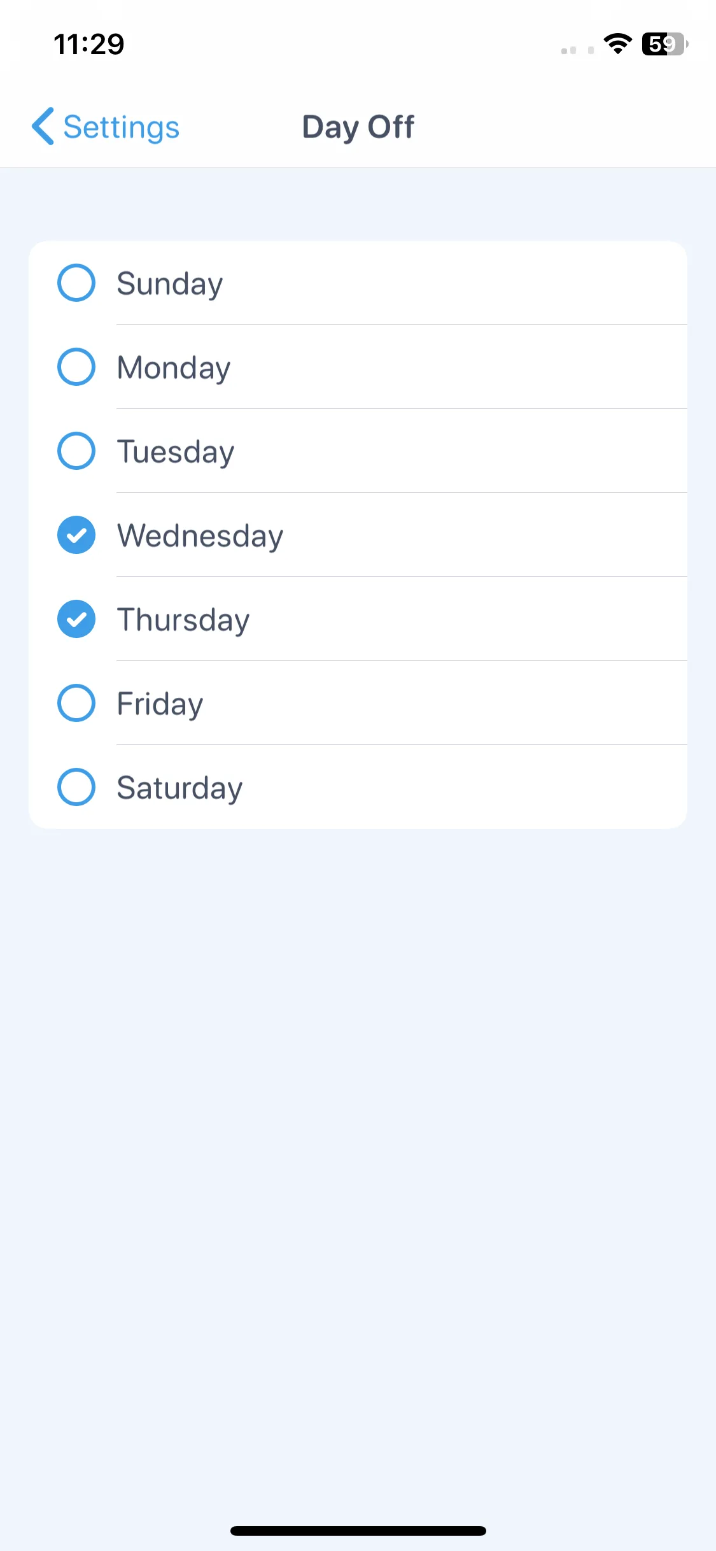
Task: Check the Monday circle checkbox
Action: pos(76,367)
